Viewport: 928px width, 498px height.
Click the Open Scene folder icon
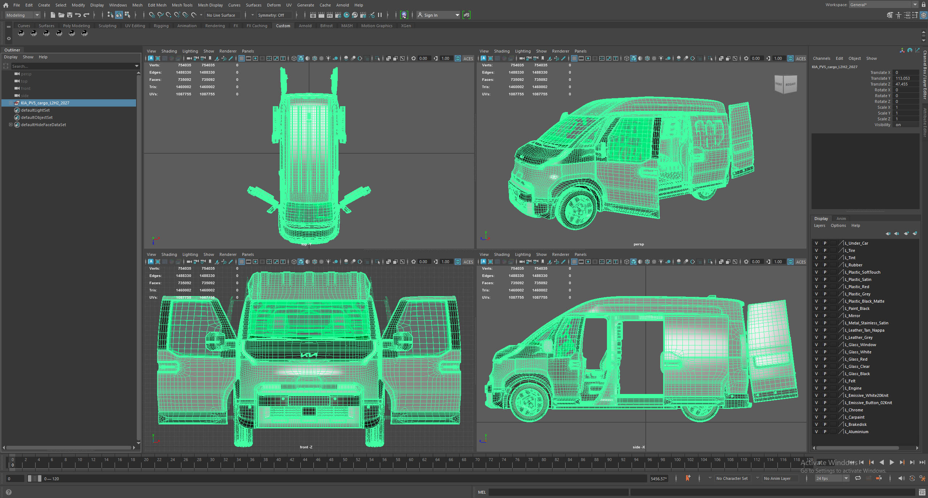61,15
